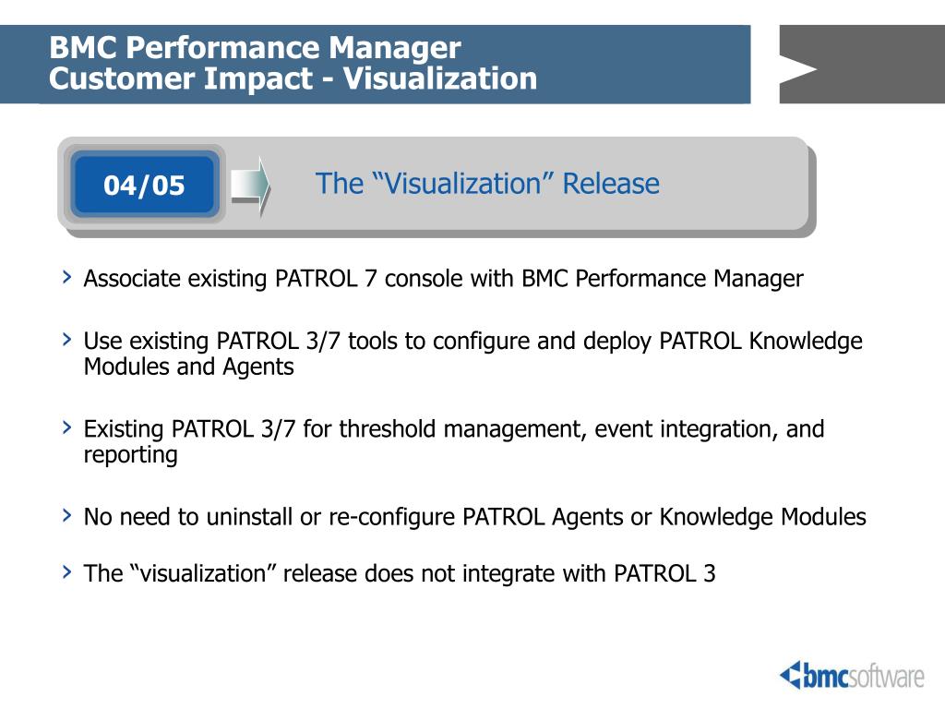Screen dimensions: 945x709
Task: Click the word 'reporting' in third bullet
Action: (x=131, y=455)
